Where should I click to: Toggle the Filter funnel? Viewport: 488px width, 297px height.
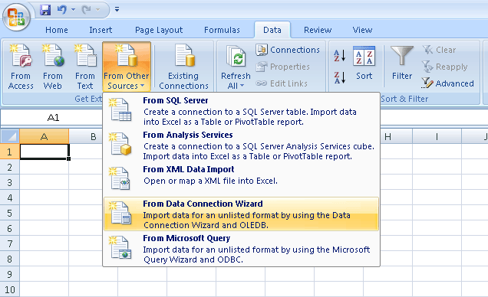tap(402, 64)
